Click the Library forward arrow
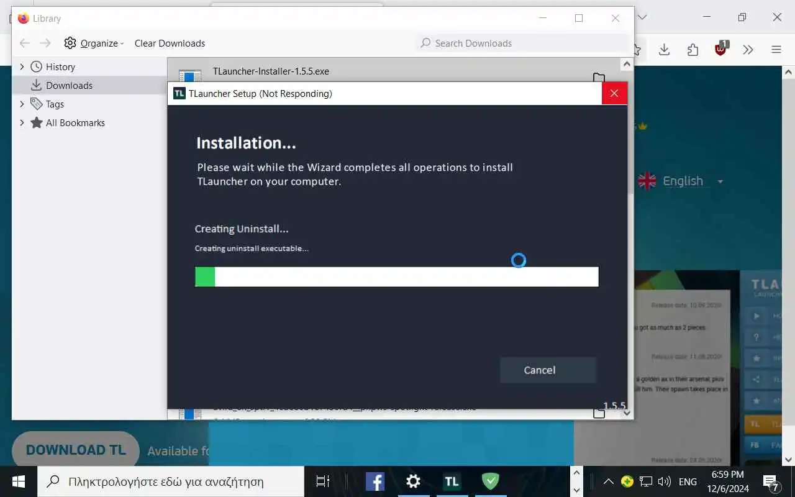This screenshot has width=795, height=497. pos(45,43)
